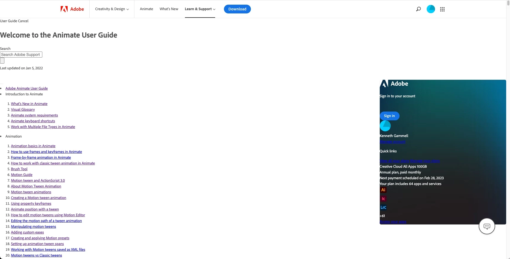Open Work with Multiple File Types link
The height and width of the screenshot is (259, 510).
click(x=43, y=127)
